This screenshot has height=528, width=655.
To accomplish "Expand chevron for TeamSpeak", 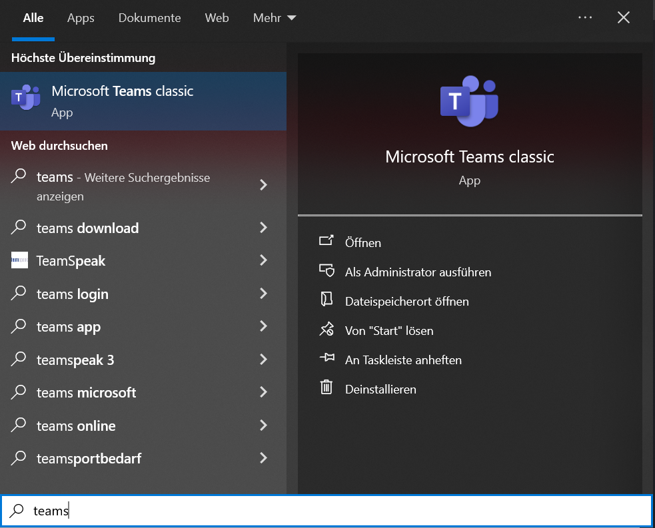I will [x=263, y=260].
